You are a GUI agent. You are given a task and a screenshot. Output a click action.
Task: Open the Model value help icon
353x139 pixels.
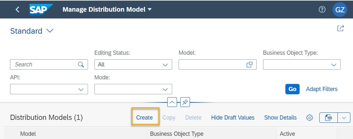tap(249, 65)
